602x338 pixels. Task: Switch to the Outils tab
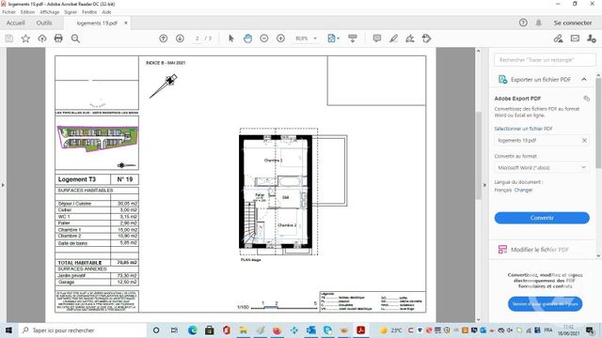[x=44, y=23]
